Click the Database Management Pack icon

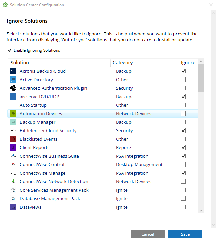(13, 199)
